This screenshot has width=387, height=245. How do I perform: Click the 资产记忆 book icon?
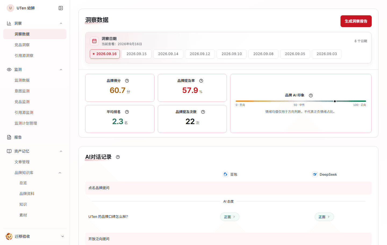point(9,151)
